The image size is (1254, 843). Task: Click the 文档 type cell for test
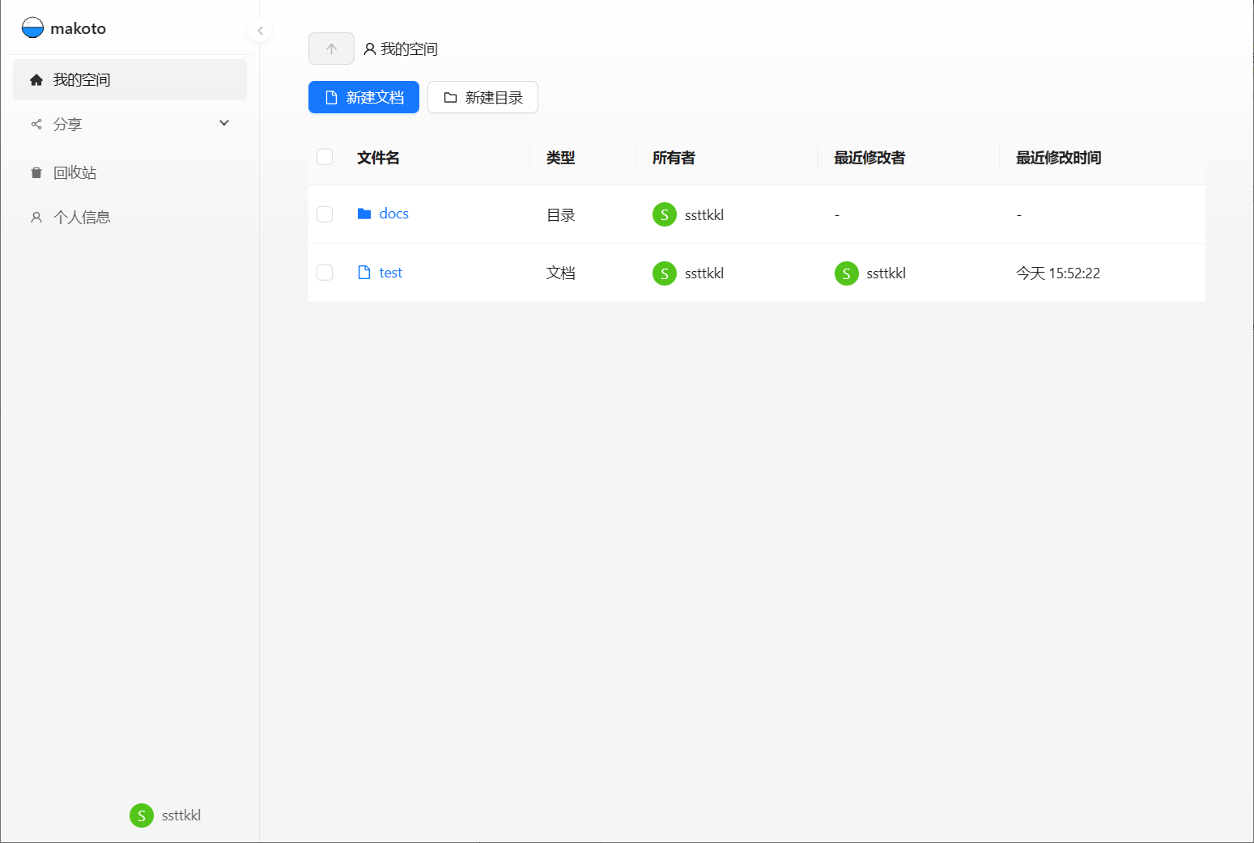click(561, 273)
